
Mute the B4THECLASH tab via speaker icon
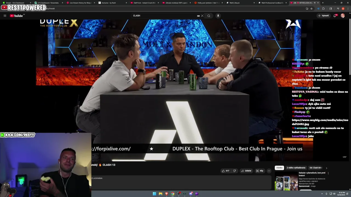[314, 3]
